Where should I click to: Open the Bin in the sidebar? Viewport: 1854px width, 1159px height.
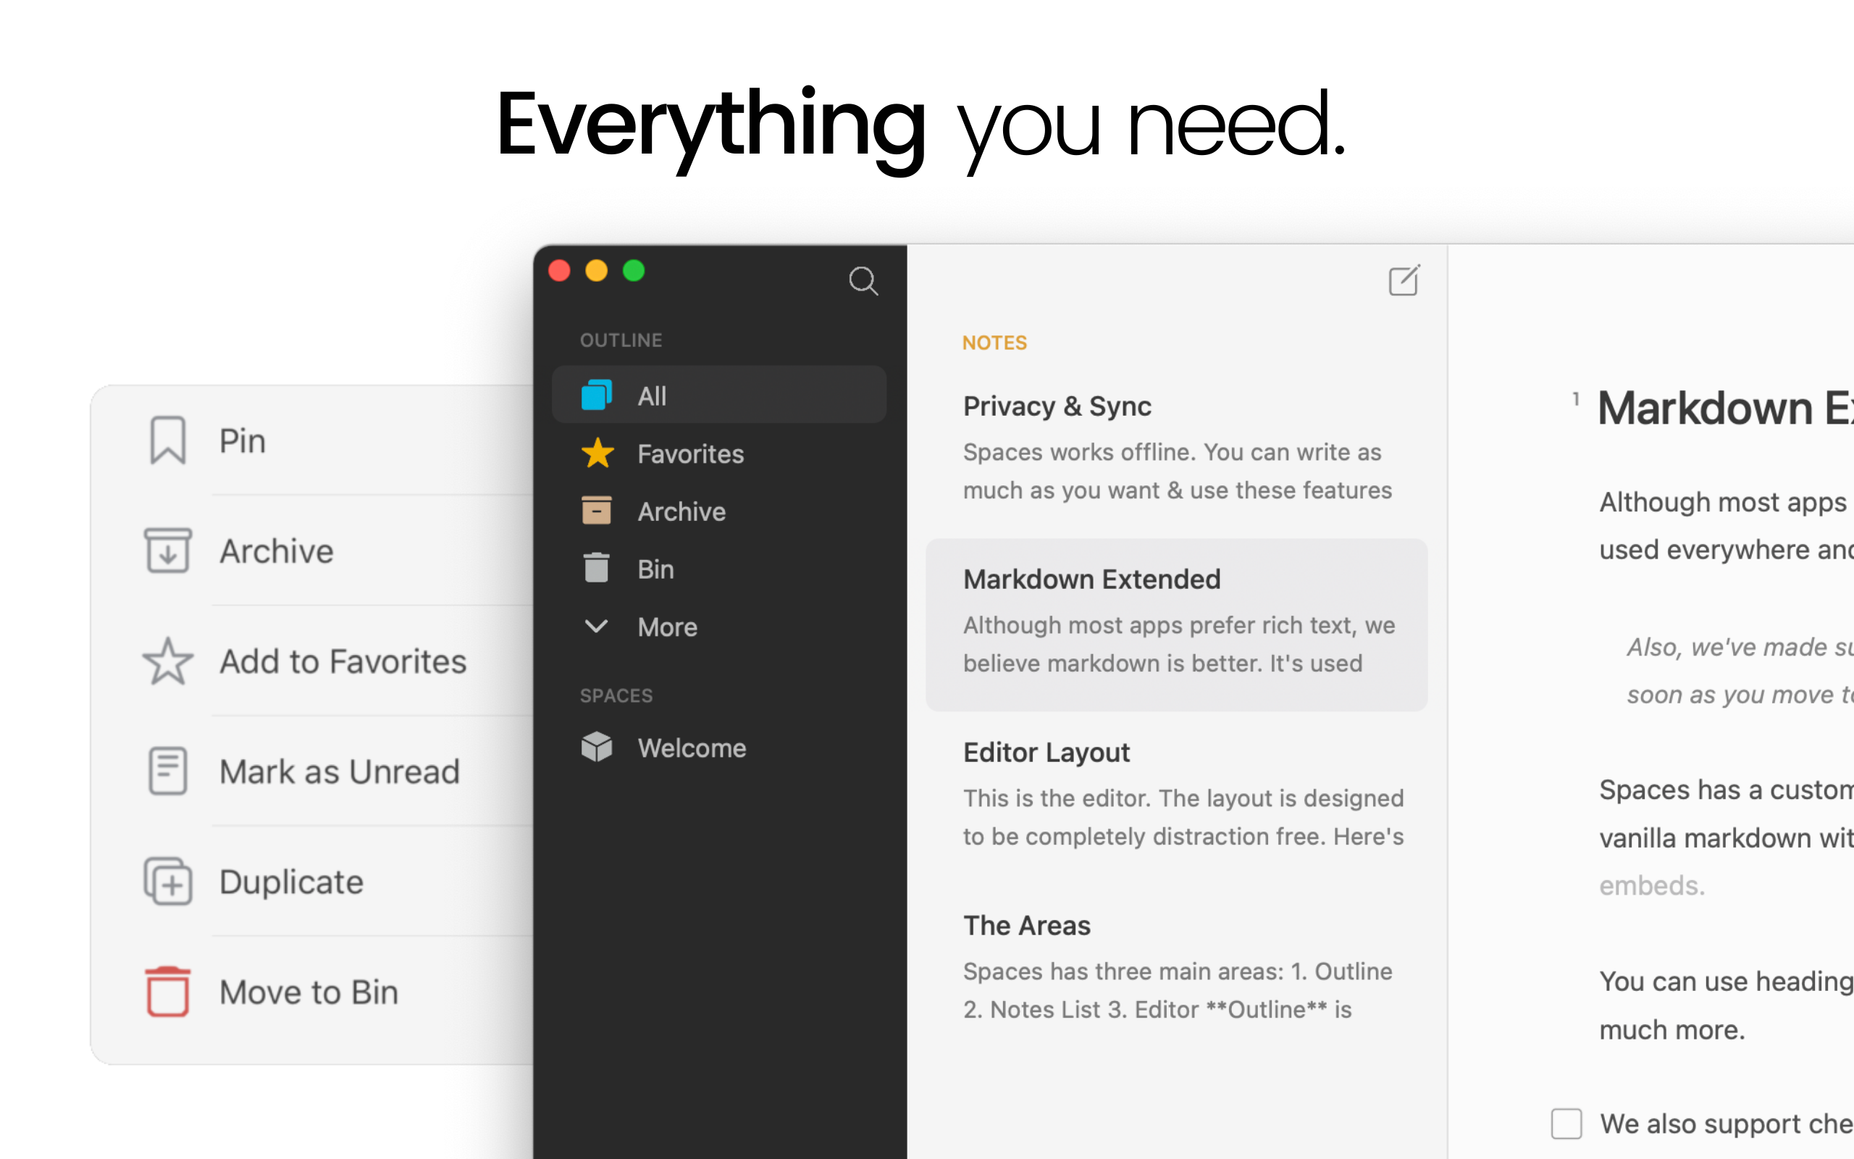pyautogui.click(x=655, y=569)
